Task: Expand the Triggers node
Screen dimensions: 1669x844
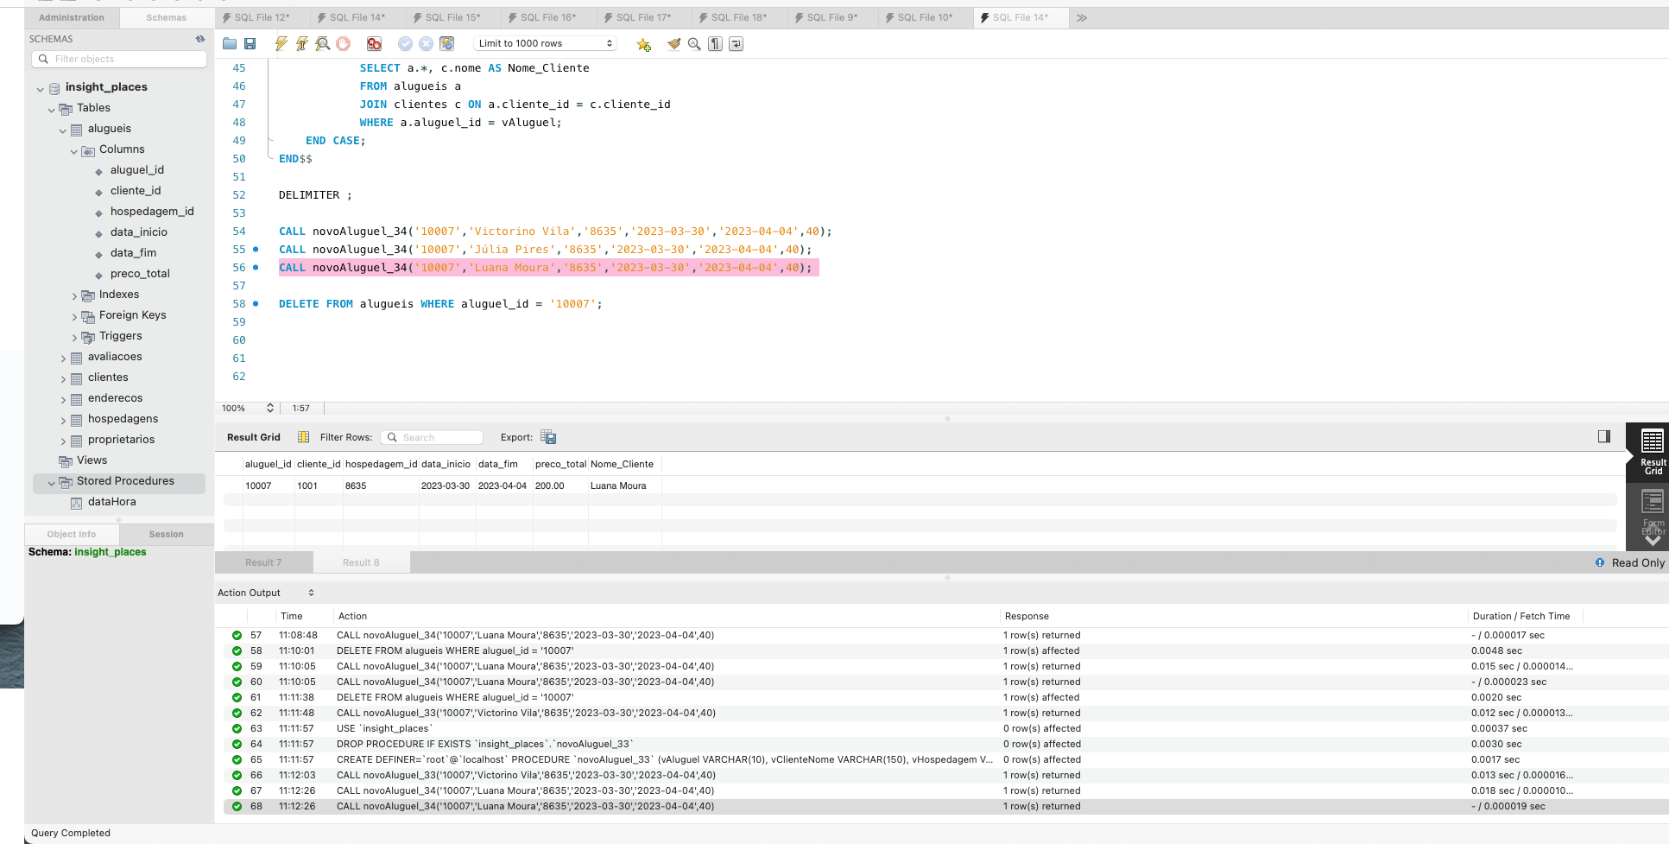Action: (x=73, y=337)
